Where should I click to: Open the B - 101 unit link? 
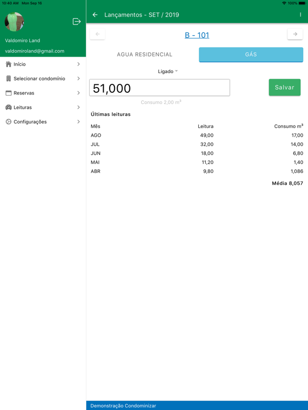pyautogui.click(x=197, y=35)
